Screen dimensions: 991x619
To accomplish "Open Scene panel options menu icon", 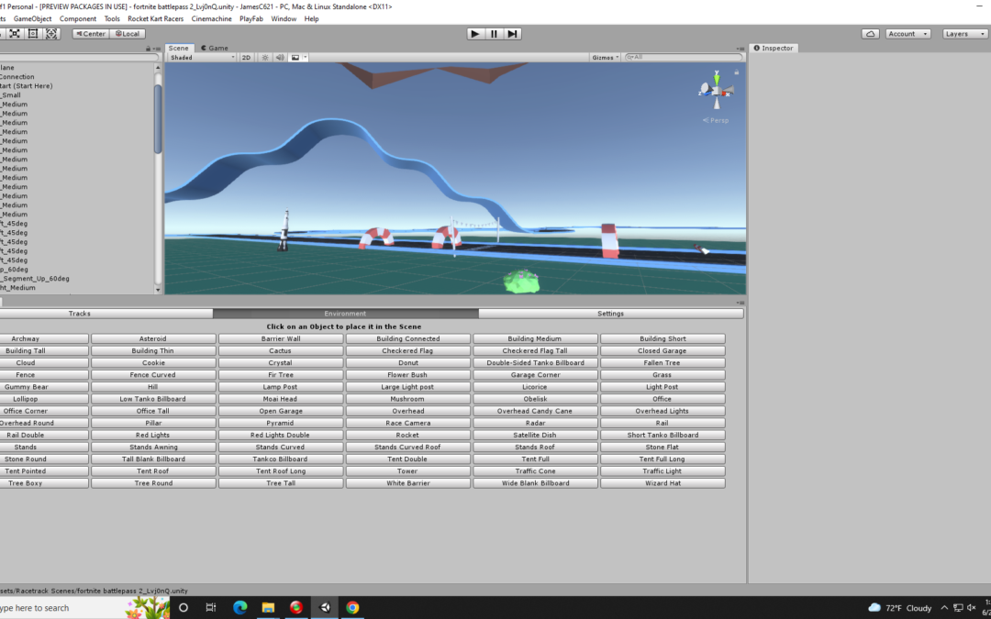I will (740, 49).
